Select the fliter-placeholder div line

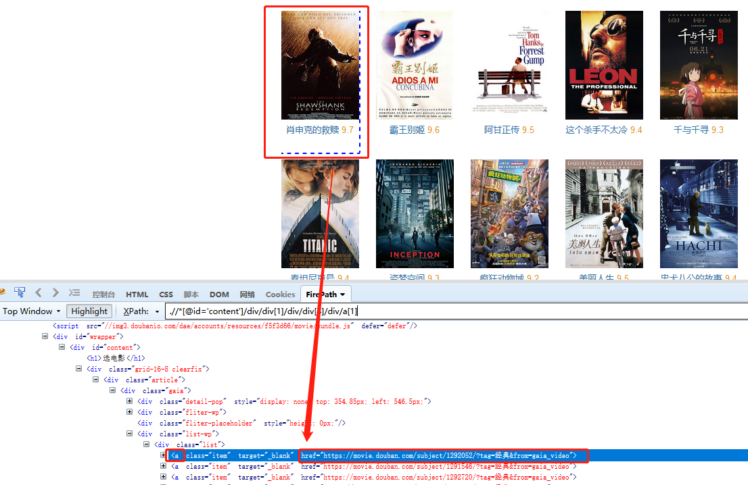pyautogui.click(x=241, y=423)
